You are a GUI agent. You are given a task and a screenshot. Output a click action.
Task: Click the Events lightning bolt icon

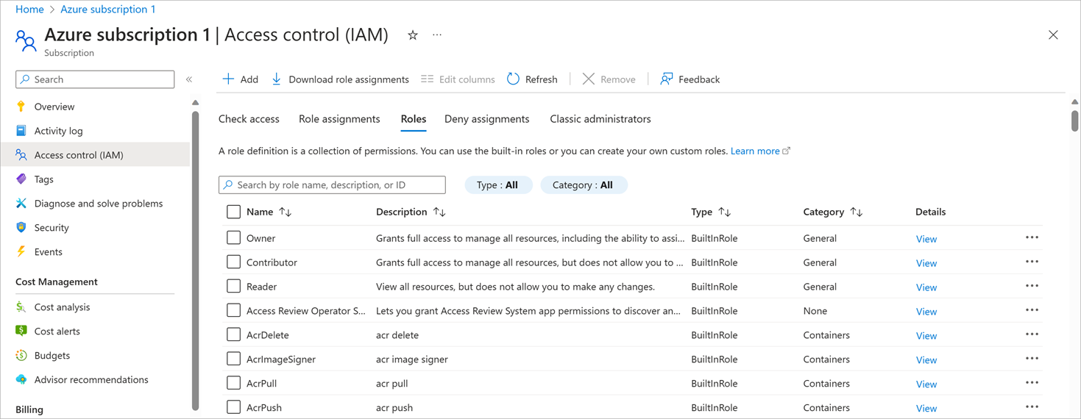pos(21,252)
